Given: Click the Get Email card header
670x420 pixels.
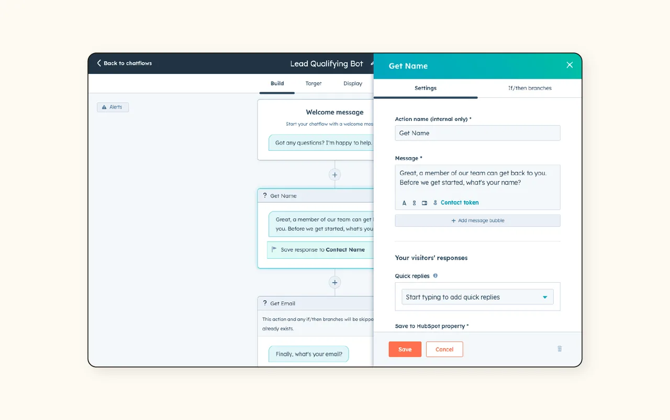Looking at the screenshot, I should pos(316,303).
